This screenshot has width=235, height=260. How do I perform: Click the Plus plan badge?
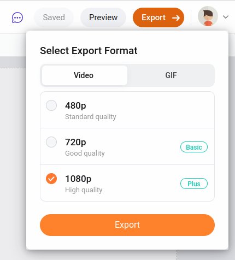[194, 184]
